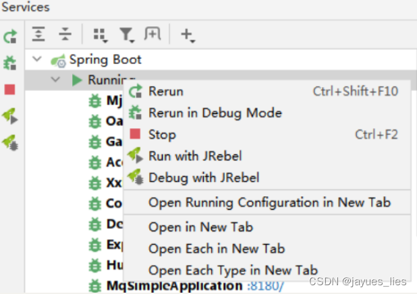Click Expand All in the Services toolbar

38,34
